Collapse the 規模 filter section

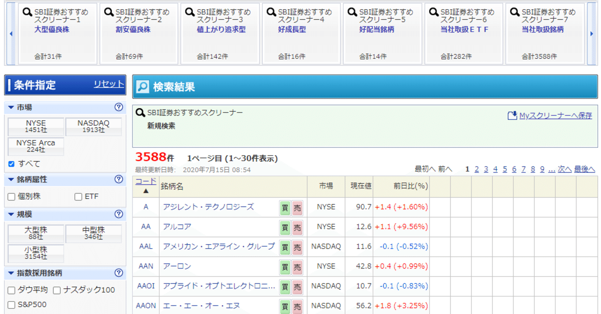10,215
